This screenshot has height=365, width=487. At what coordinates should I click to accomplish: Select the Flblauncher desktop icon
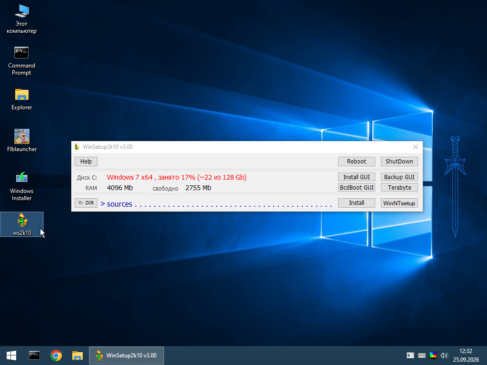(x=22, y=141)
